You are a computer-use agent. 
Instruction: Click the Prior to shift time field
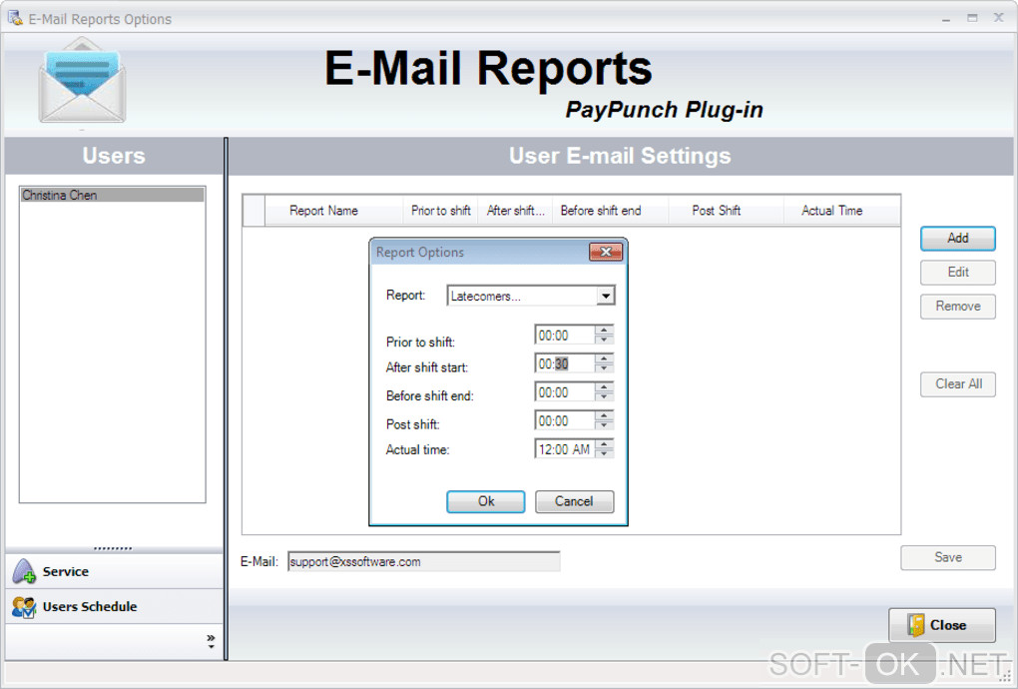point(564,336)
